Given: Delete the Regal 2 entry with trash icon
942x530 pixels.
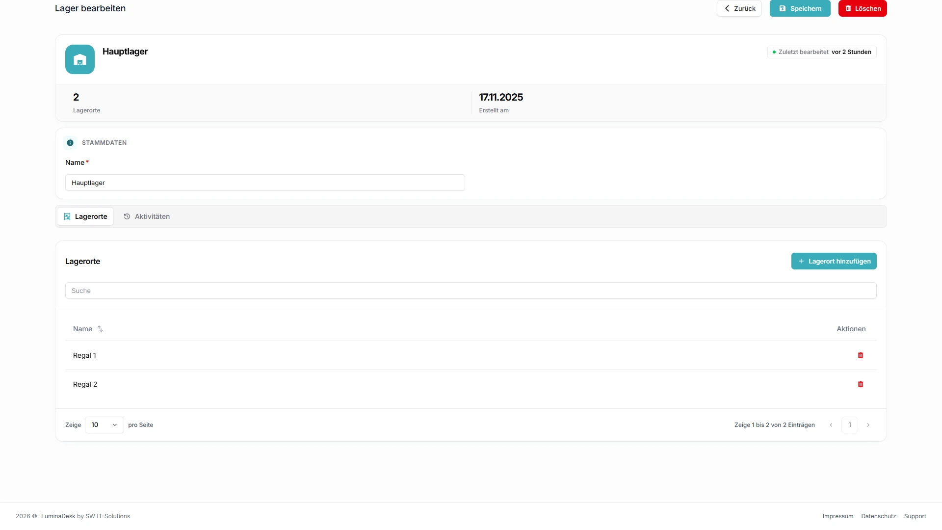Looking at the screenshot, I should click(860, 384).
